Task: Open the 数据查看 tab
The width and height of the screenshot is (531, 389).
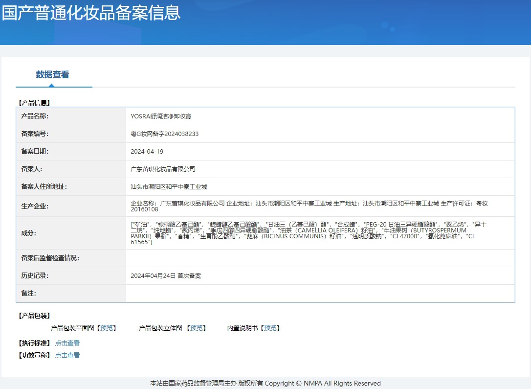Action: tap(52, 74)
